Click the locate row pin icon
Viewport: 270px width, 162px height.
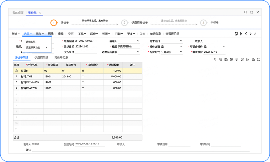[215, 59]
